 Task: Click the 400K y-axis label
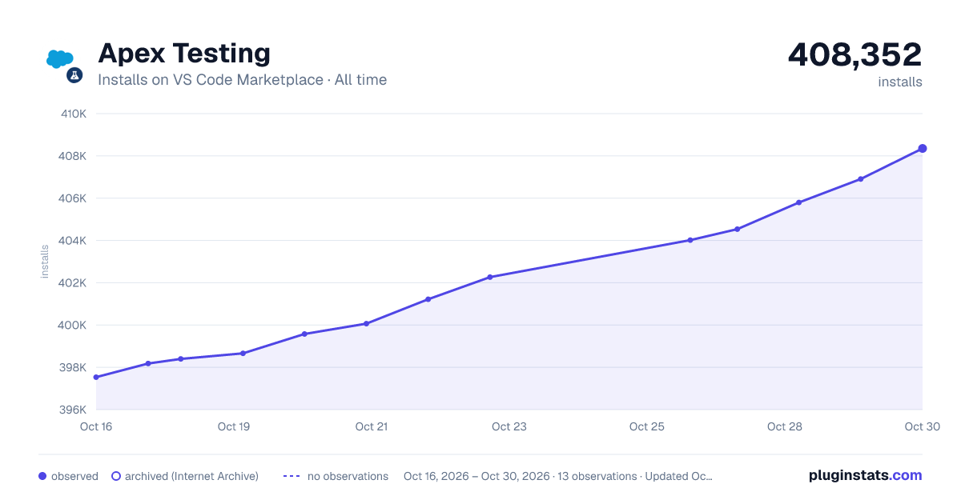pyautogui.click(x=74, y=326)
